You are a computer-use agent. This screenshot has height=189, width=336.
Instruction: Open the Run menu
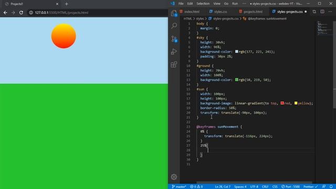pyautogui.click(x=235, y=4)
